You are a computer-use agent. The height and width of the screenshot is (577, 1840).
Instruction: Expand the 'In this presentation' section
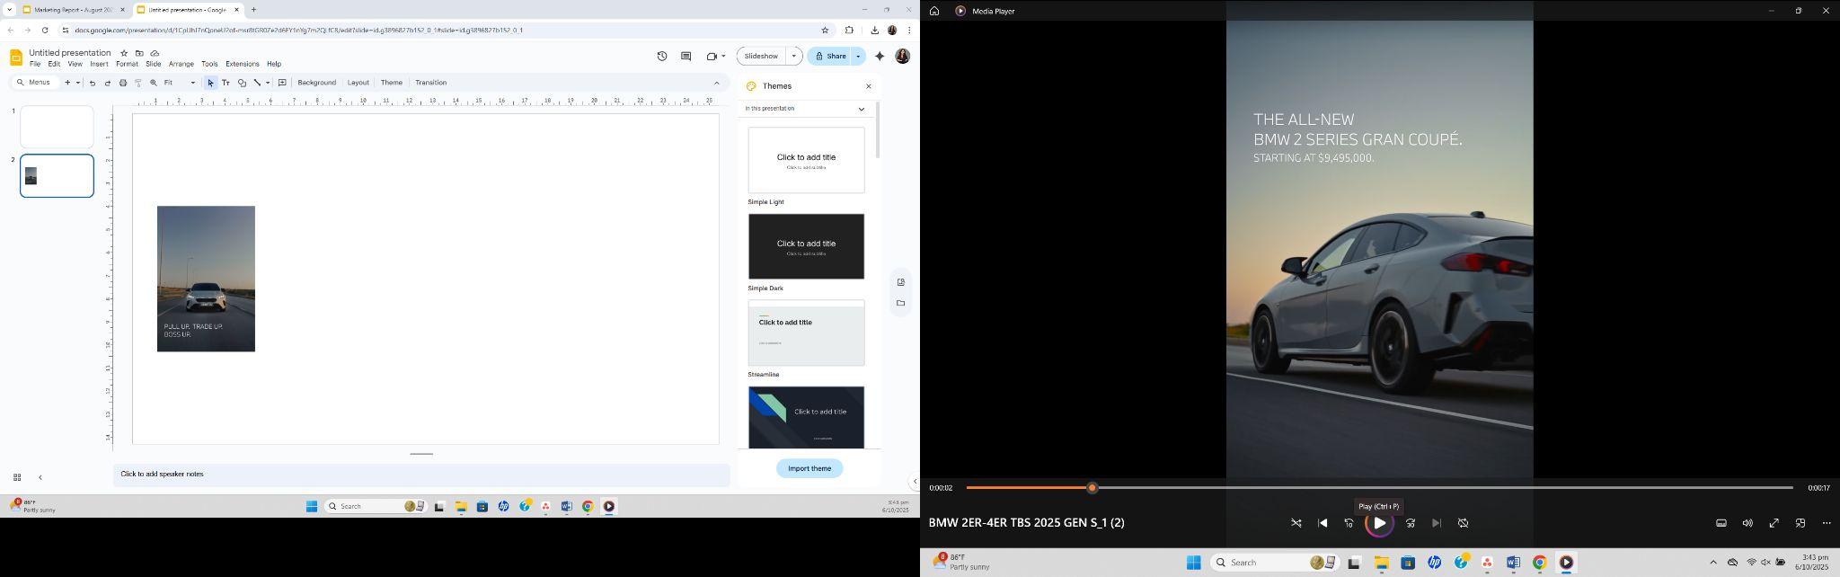coord(861,109)
